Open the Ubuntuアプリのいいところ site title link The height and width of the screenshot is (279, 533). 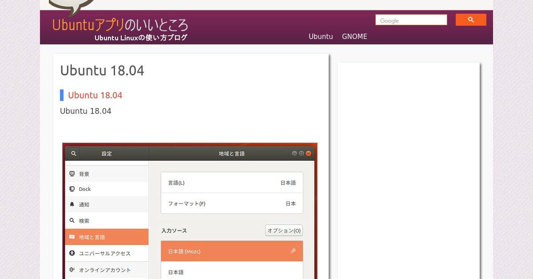(x=120, y=24)
